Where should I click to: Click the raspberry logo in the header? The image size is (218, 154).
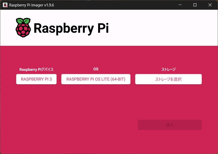(x=23, y=28)
